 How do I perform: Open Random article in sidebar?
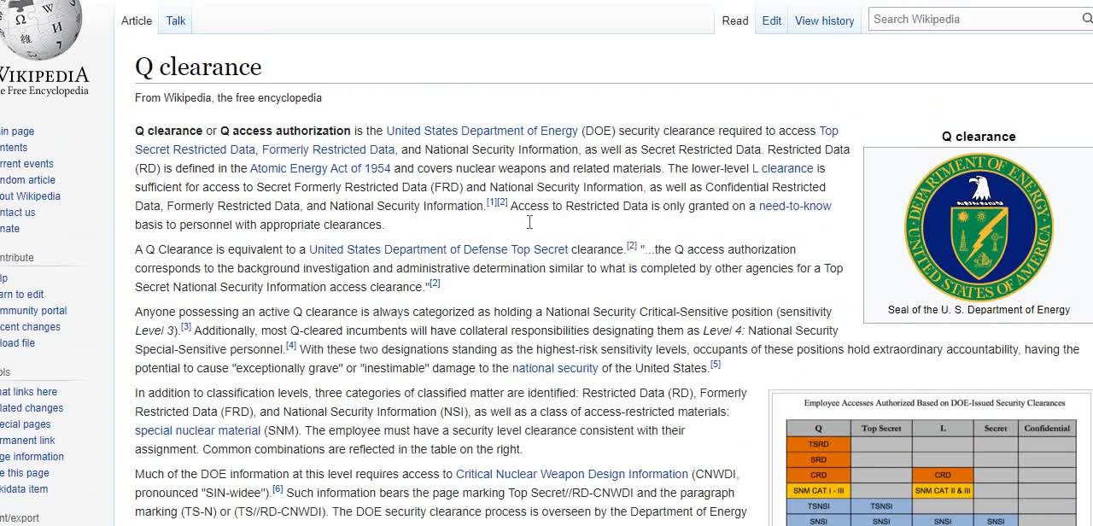[x=27, y=180]
